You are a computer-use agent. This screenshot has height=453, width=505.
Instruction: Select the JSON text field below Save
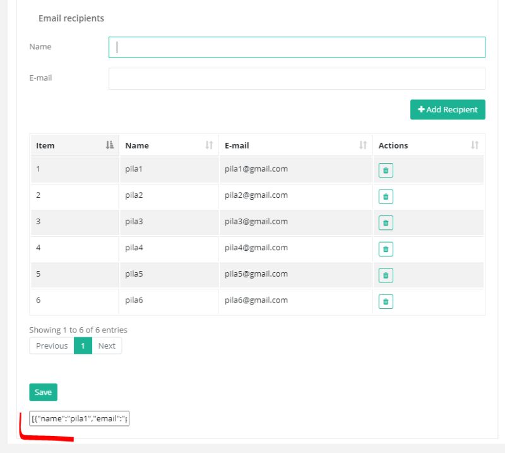[x=79, y=419]
